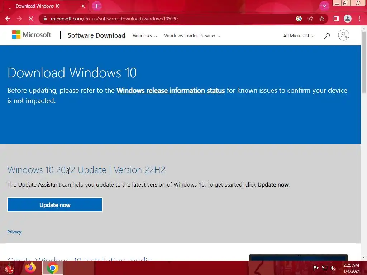The width and height of the screenshot is (367, 275).
Task: Open the Google icon in address bar
Action: (x=299, y=19)
